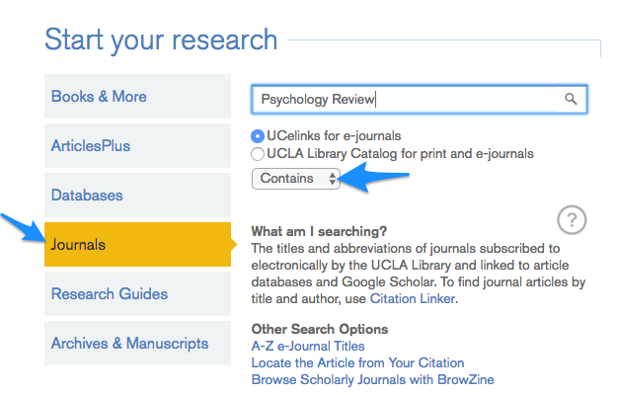Open the A-Z e-Journal Titles link
Screen dimensions: 617x395
(308, 347)
